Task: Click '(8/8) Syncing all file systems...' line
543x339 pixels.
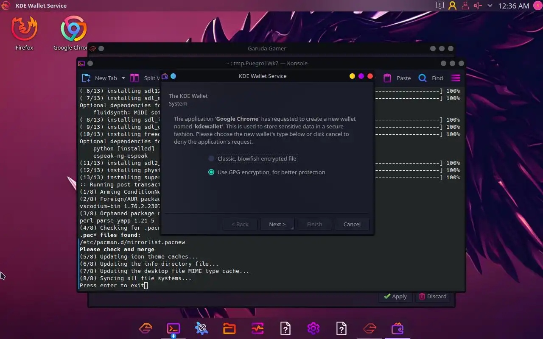Action: [136, 278]
